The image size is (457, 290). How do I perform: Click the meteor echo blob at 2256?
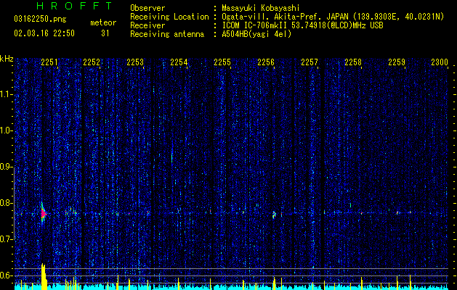coord(274,215)
